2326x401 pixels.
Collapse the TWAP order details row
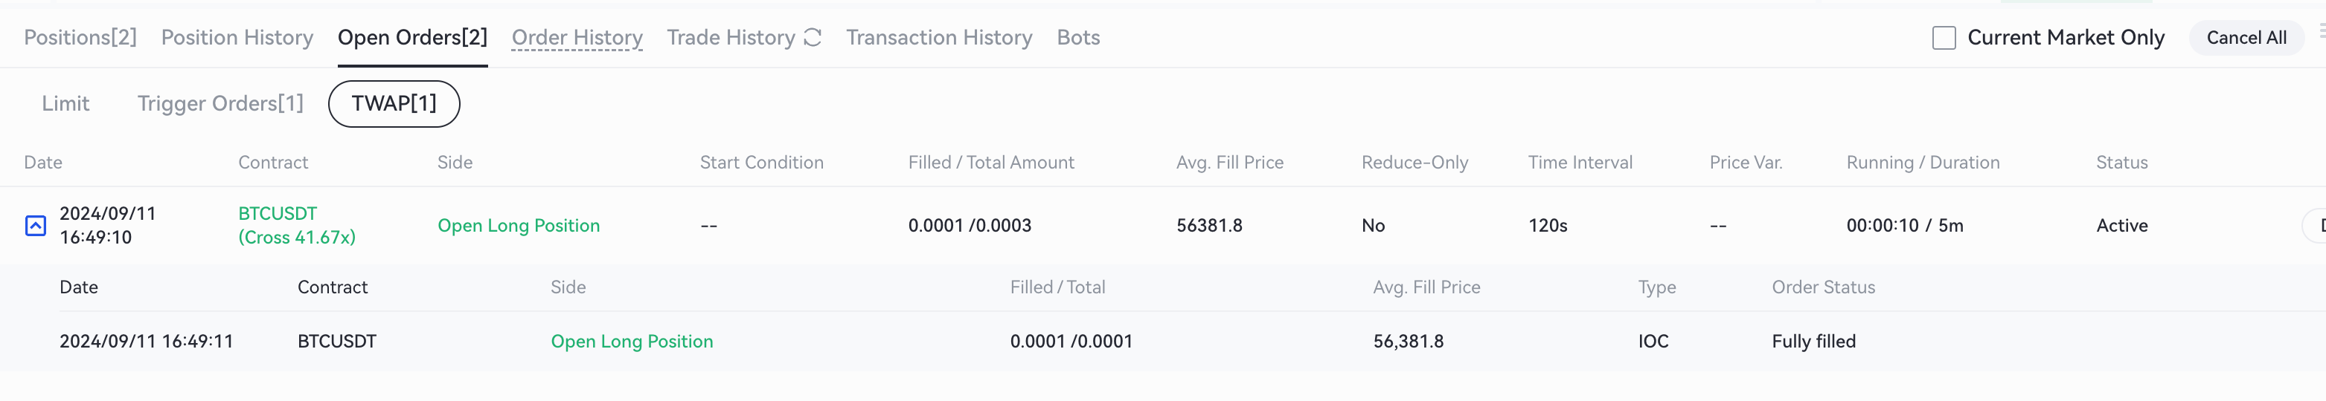(x=35, y=225)
